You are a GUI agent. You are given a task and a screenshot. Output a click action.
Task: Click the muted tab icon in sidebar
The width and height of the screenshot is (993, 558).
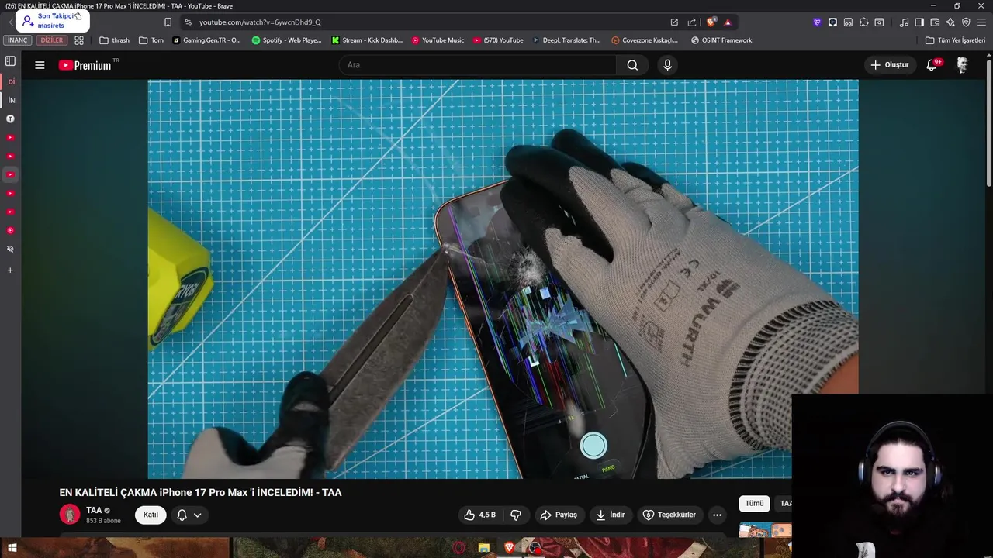10,249
